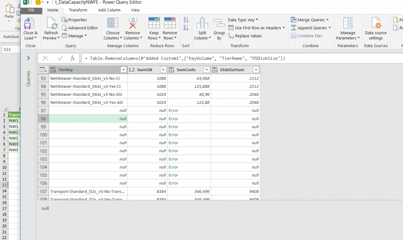Open Data source settings
403x240 pixels.
(x=376, y=29)
